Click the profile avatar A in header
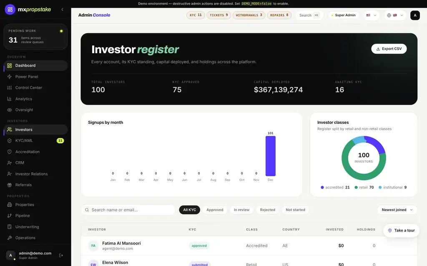427x266 pixels. pyautogui.click(x=415, y=15)
